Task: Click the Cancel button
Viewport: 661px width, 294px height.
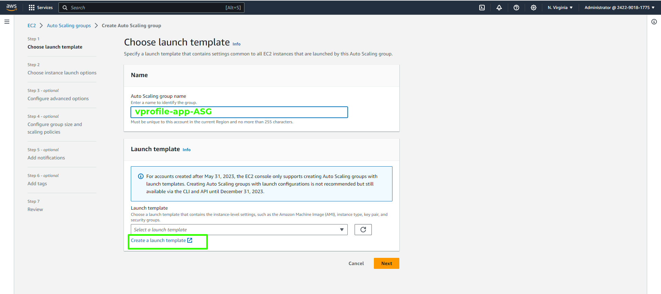Action: [356, 263]
